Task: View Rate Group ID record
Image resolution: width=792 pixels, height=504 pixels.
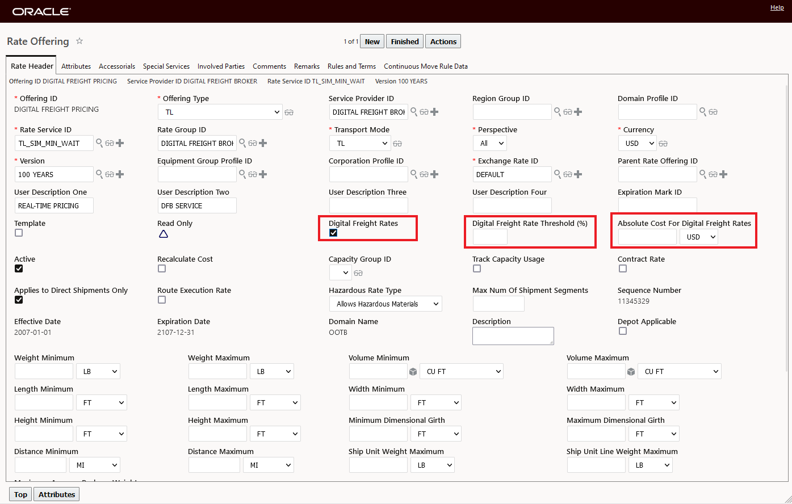Action: (253, 144)
